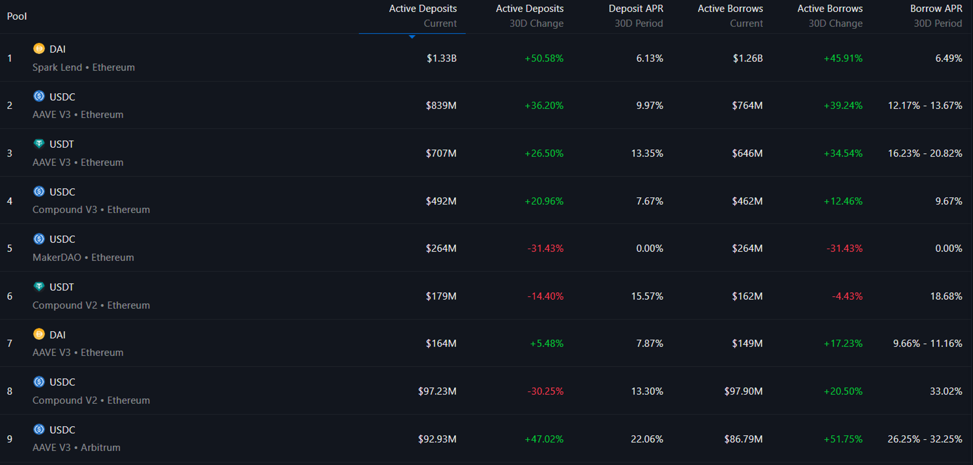Sort by Active Deposits 30D Change column
The width and height of the screenshot is (973, 465).
[529, 16]
